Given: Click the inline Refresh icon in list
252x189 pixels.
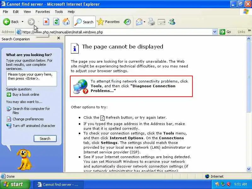Looking at the screenshot, I should click(x=102, y=118).
